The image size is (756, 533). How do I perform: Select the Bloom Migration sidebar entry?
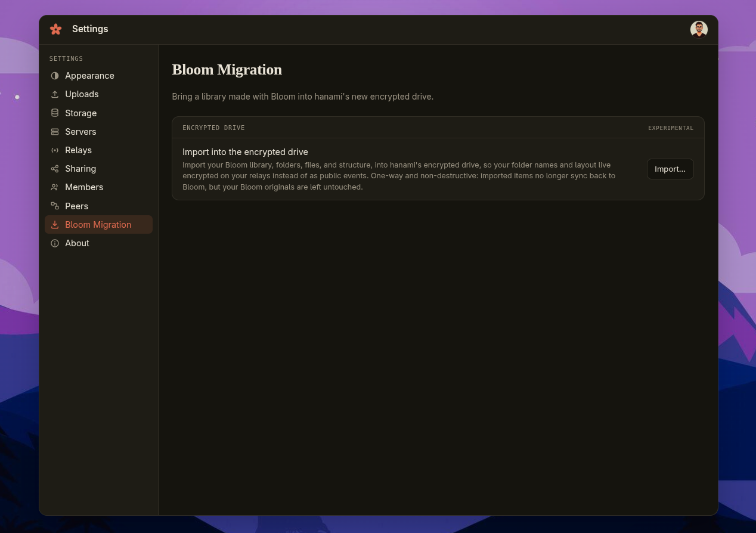click(98, 225)
